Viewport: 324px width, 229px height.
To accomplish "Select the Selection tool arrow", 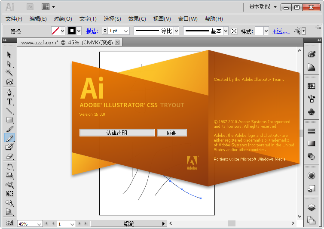I will tap(9, 55).
